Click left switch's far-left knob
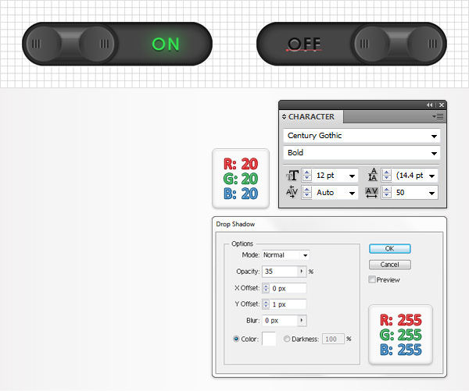The height and width of the screenshot is (391, 469). pyautogui.click(x=43, y=44)
